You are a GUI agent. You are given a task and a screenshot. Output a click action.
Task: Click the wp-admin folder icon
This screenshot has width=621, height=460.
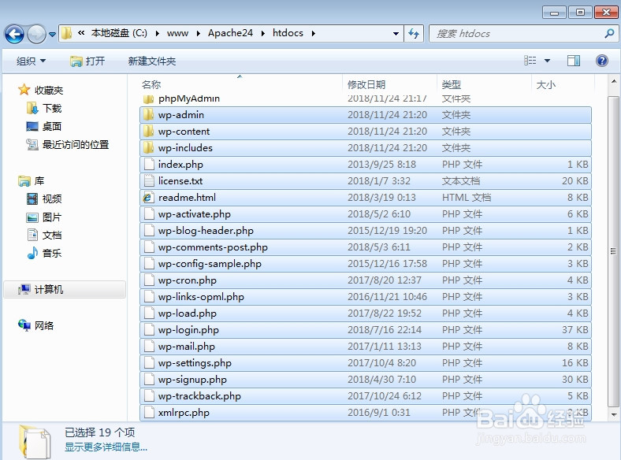click(148, 115)
